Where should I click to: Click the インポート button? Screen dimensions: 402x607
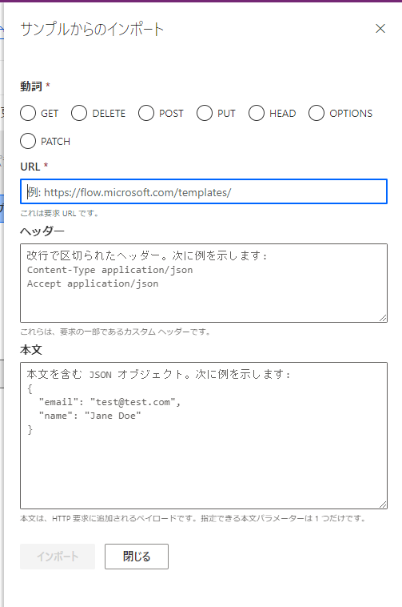(58, 557)
